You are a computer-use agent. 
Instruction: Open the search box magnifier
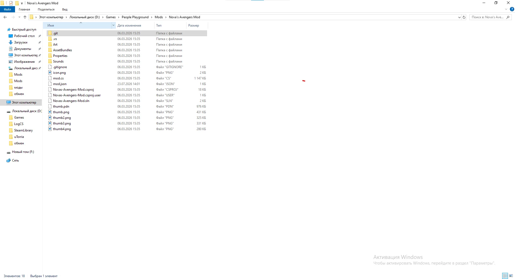click(508, 17)
